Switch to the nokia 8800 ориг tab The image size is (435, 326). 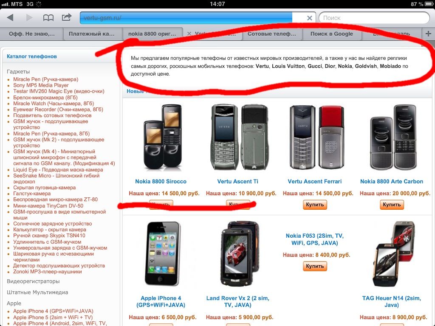pos(152,34)
